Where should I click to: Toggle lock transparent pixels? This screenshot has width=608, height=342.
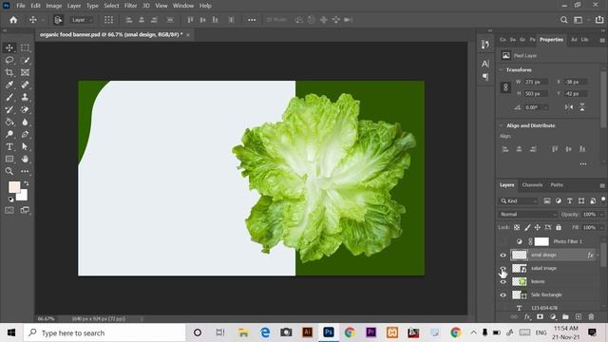click(x=517, y=227)
